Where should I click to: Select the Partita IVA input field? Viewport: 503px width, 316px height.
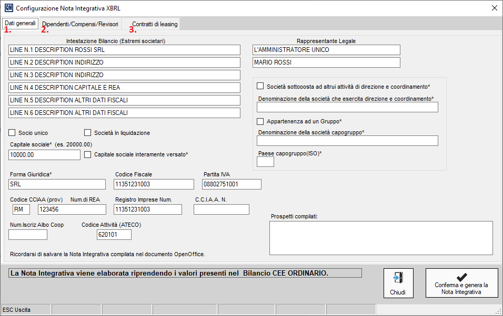tap(232, 184)
